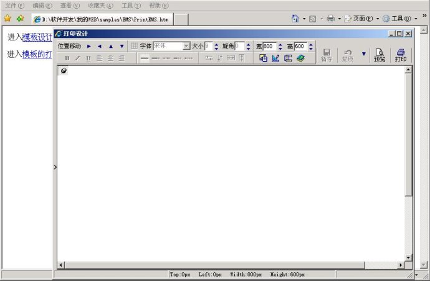Click the move-right arrow next to 位置移动
This screenshot has height=281, width=430.
[x=88, y=46]
